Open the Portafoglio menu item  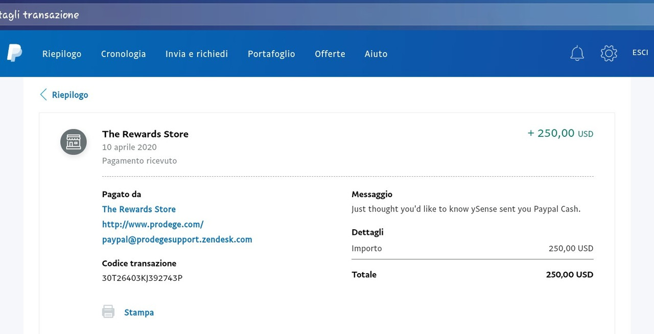coord(271,54)
